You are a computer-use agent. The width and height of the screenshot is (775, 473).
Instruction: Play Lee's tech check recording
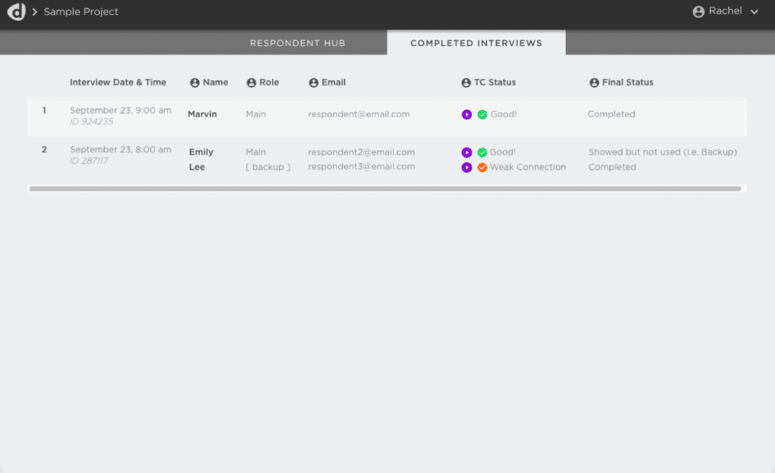point(466,167)
